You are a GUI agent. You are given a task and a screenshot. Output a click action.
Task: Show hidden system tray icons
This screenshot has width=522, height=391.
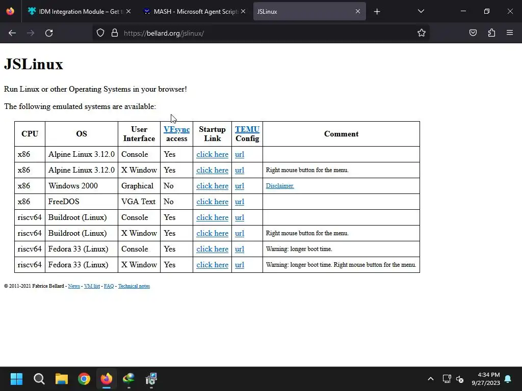click(430, 379)
